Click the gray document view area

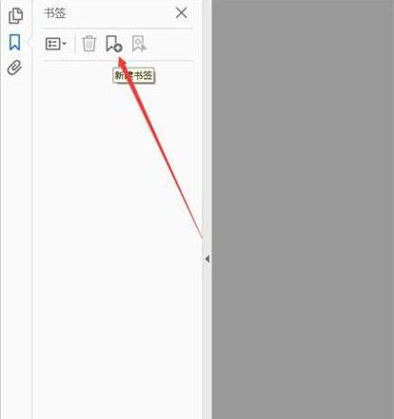[x=303, y=209]
